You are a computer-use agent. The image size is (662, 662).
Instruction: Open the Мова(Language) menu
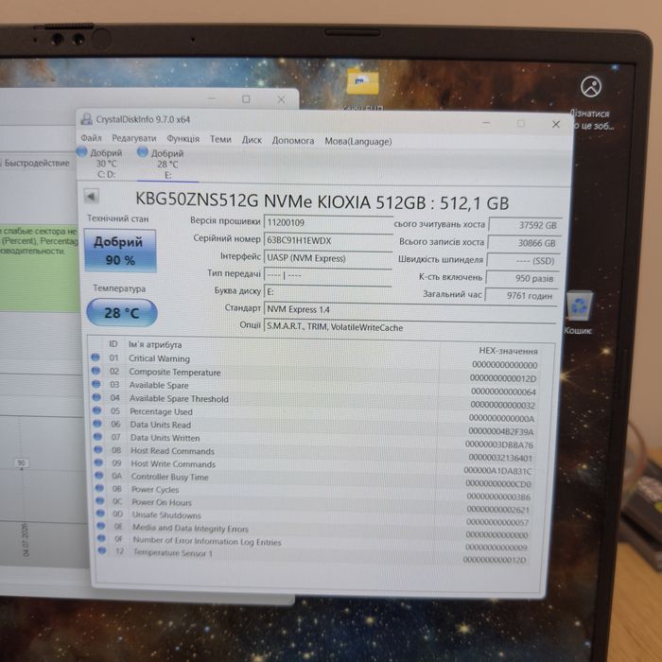point(358,142)
